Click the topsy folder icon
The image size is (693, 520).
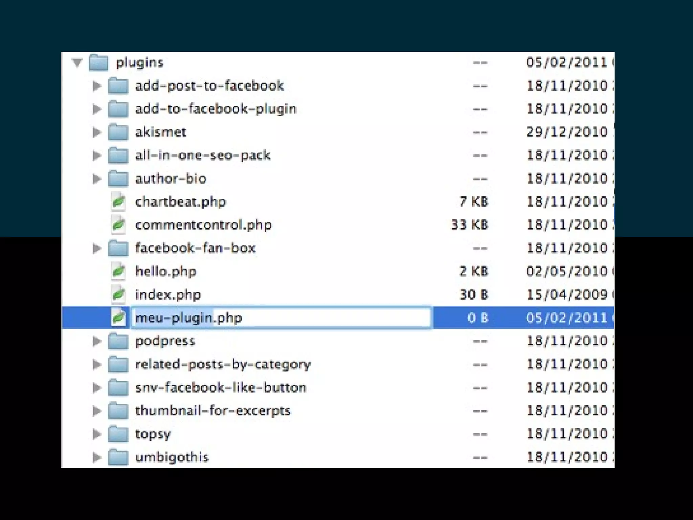pos(118,434)
